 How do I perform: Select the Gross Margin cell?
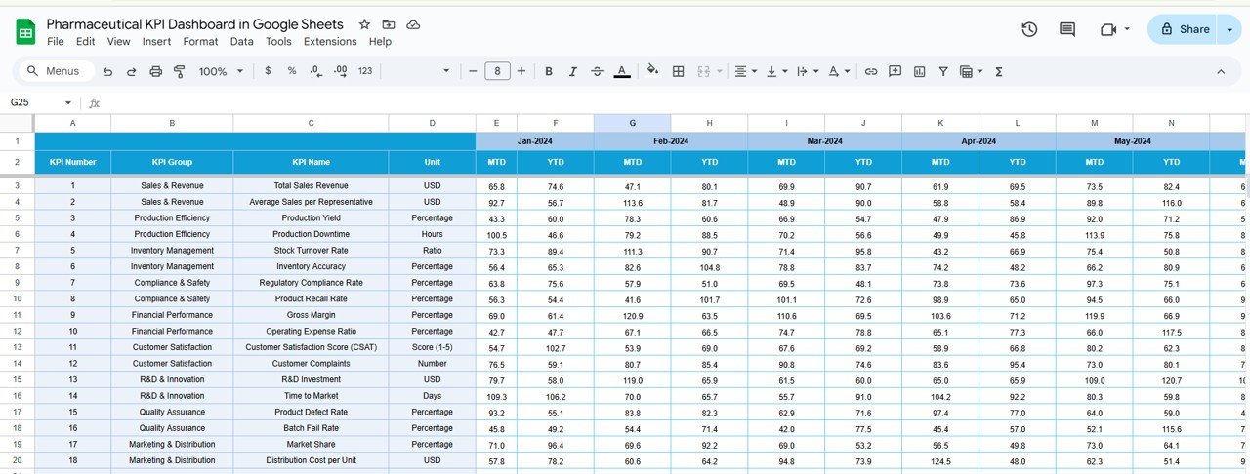[311, 315]
